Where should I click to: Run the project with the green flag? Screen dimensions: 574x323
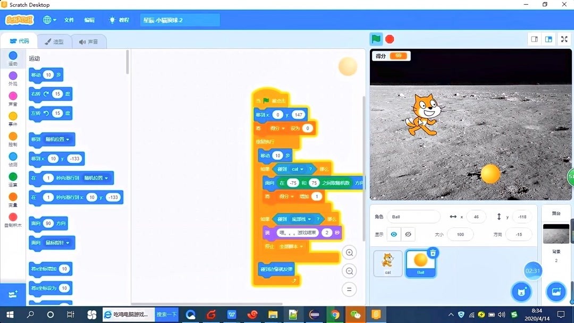coord(375,39)
